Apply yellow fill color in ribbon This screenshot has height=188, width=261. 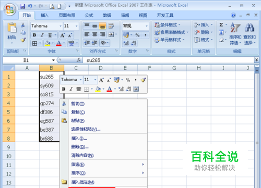(48, 43)
